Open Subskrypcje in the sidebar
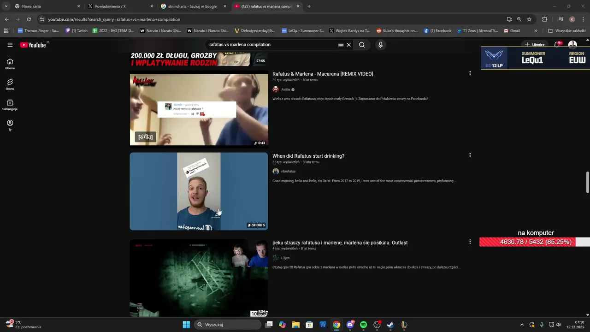 pyautogui.click(x=10, y=105)
